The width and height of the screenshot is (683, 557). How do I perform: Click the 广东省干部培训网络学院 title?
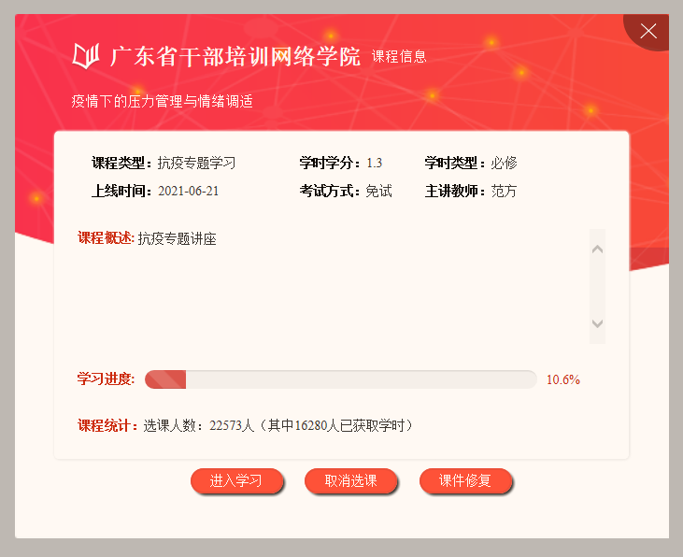point(235,57)
